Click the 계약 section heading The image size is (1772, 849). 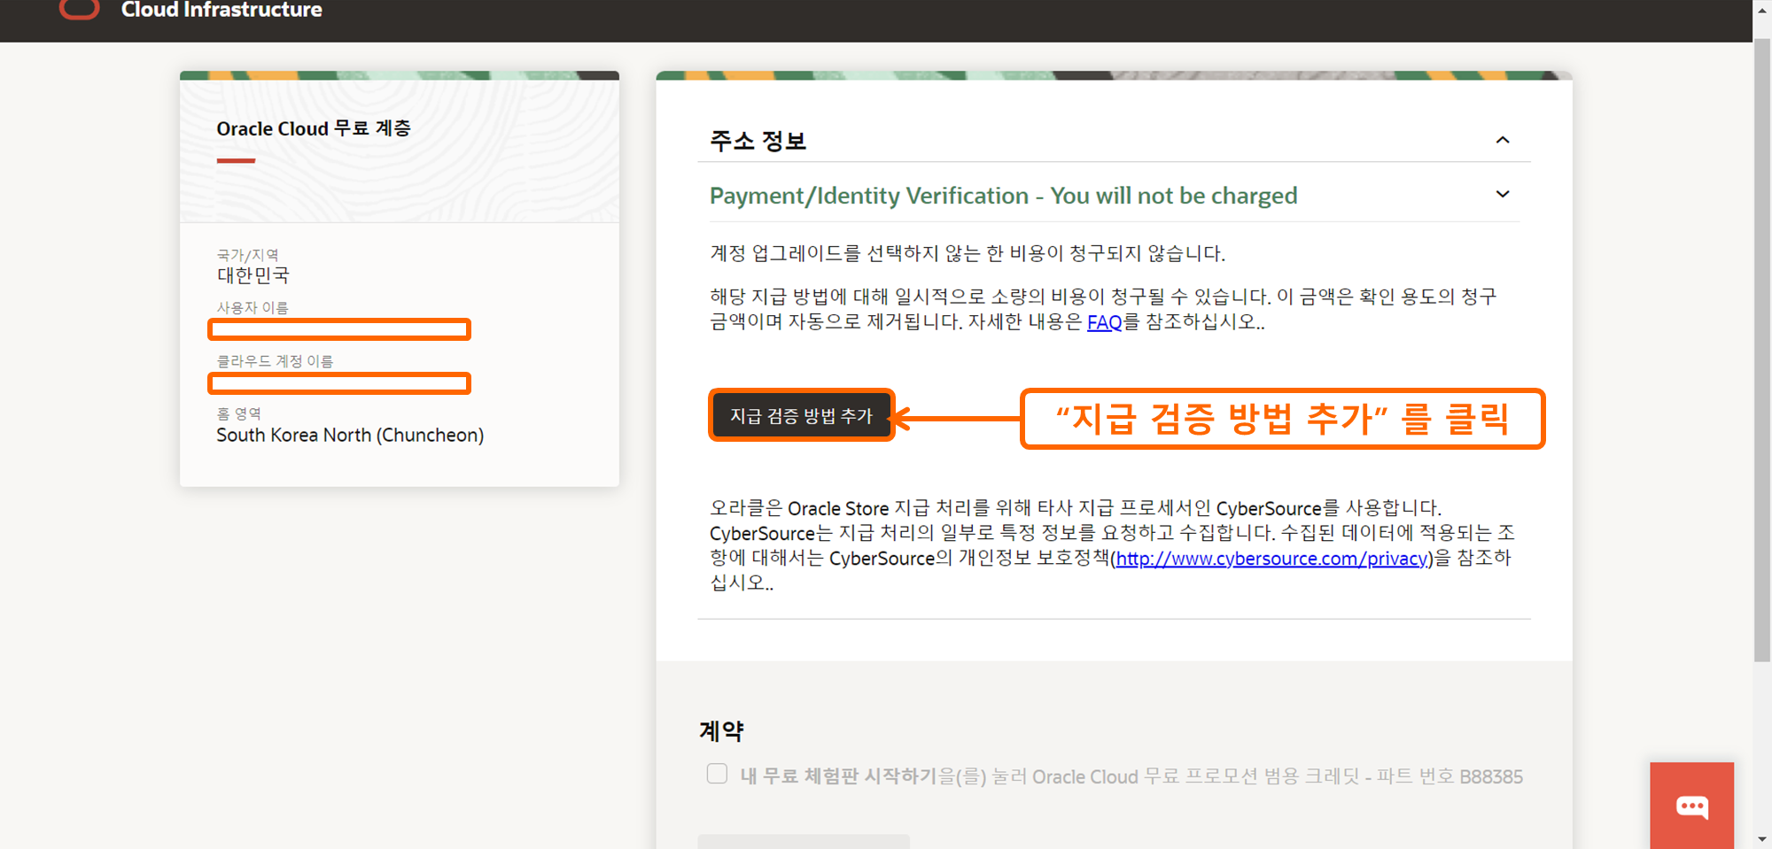click(721, 730)
